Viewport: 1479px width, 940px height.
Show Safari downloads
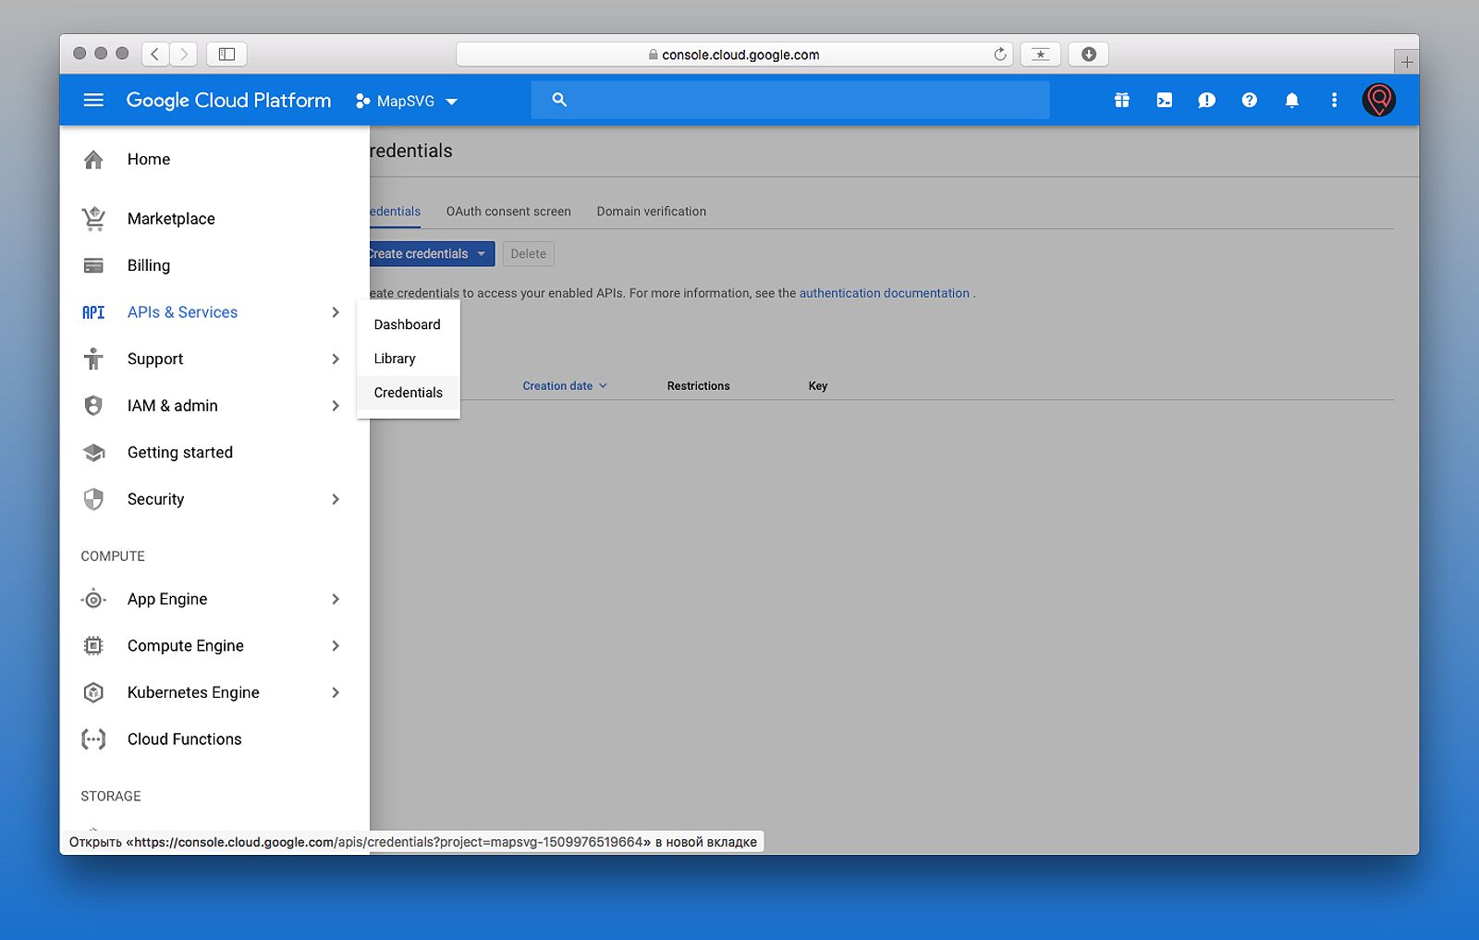click(1089, 55)
